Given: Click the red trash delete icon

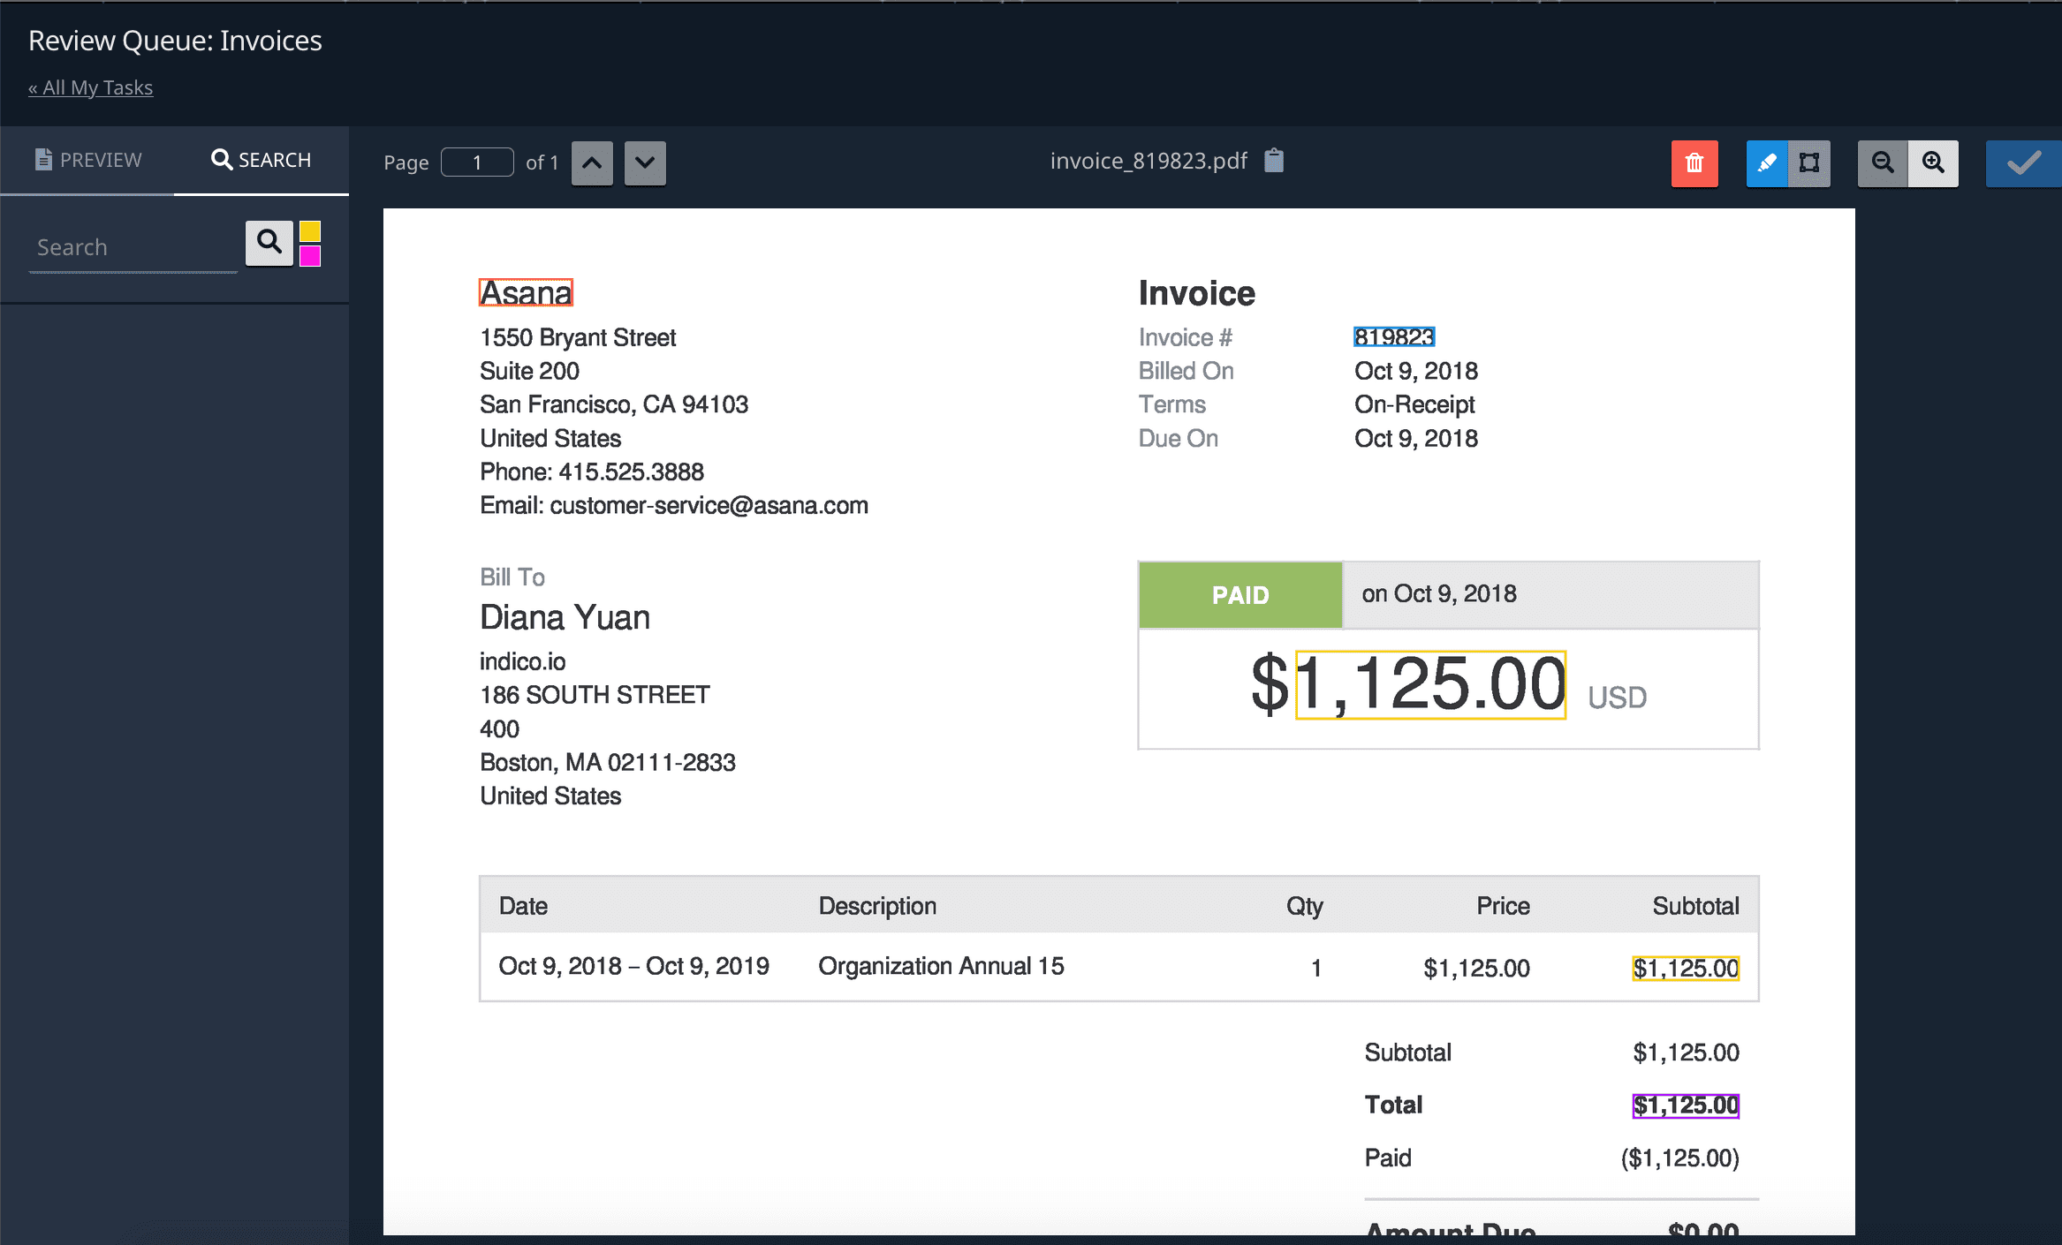Looking at the screenshot, I should pos(1694,163).
